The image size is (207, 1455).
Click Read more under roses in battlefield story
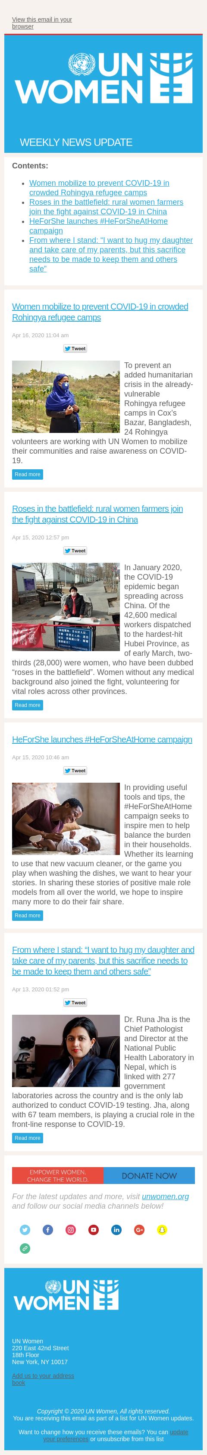coord(28,705)
